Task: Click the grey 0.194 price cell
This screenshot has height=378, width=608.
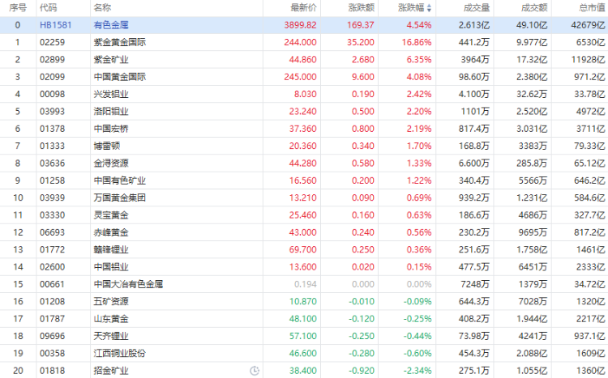Action: 306,284
